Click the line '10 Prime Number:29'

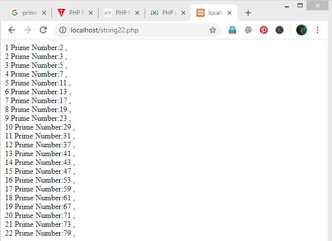click(40, 127)
